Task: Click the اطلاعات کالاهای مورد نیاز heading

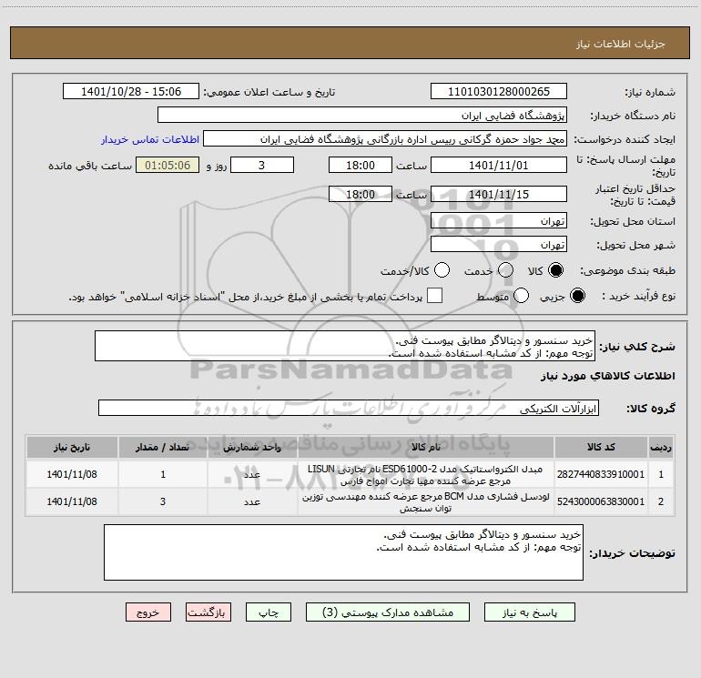Action: [608, 376]
